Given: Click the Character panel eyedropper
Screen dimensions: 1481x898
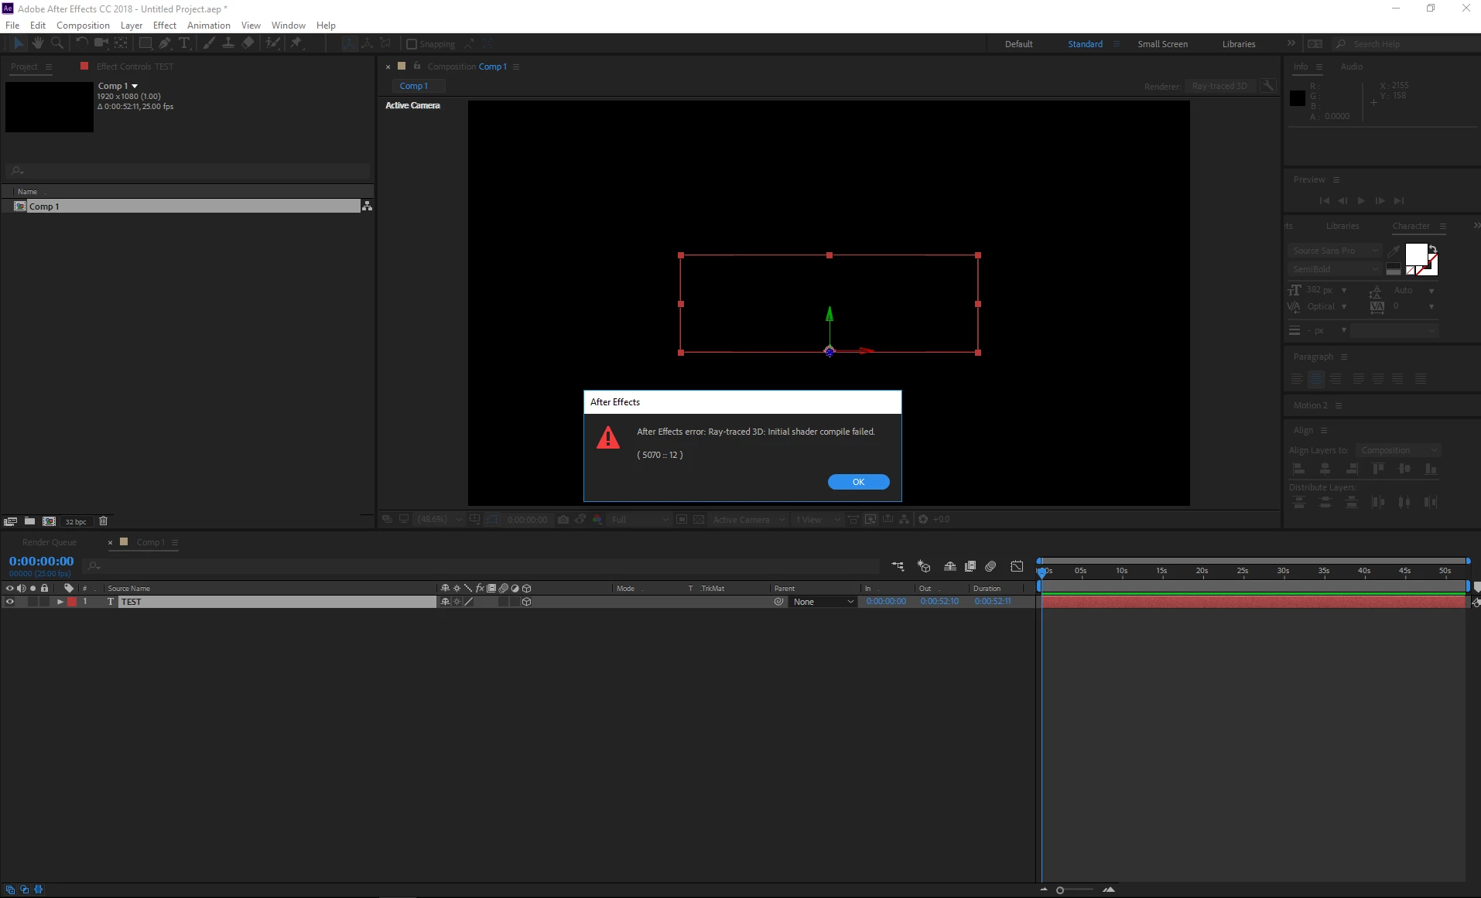Looking at the screenshot, I should click(x=1393, y=251).
